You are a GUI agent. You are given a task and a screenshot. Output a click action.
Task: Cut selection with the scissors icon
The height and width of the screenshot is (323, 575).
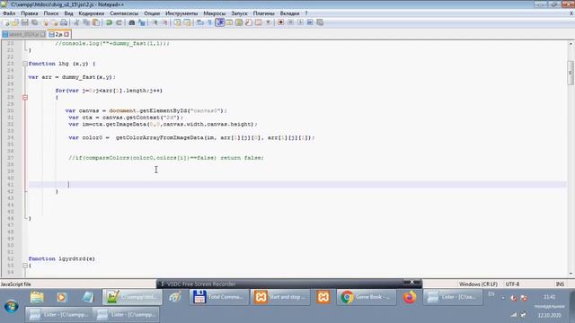[x=76, y=22]
